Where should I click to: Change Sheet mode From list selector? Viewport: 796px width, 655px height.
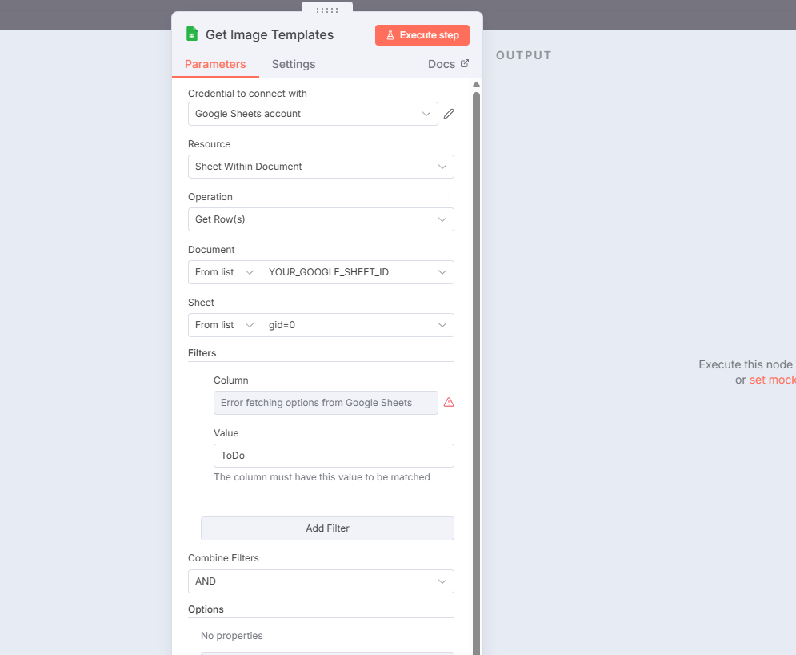(x=225, y=325)
